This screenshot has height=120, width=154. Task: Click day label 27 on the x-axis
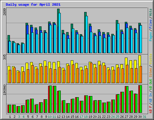(126, 117)
